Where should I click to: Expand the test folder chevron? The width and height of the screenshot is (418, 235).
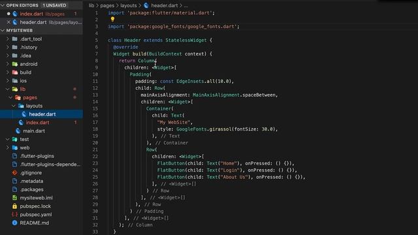pyautogui.click(x=7, y=139)
